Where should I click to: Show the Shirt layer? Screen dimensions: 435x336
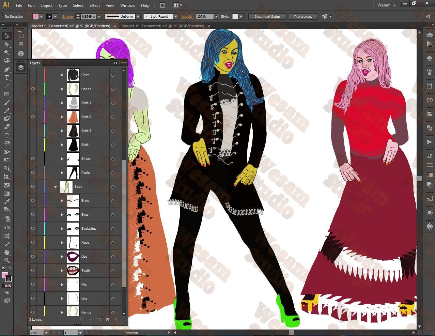coord(33,75)
